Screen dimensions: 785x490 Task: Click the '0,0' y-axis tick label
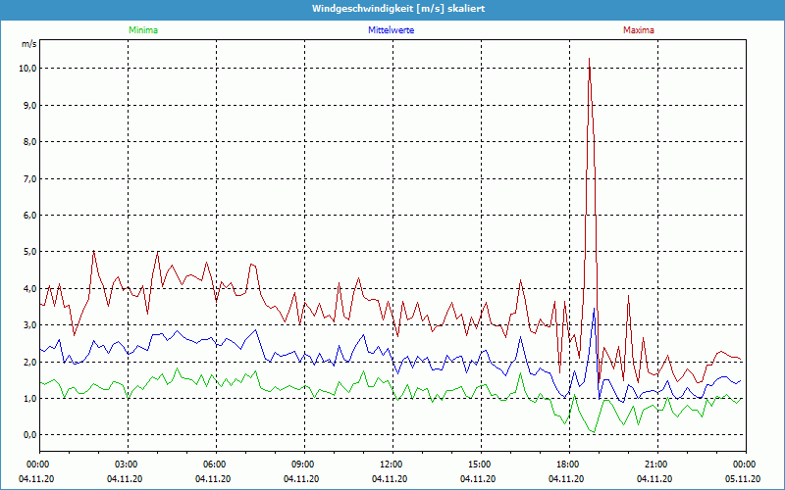tap(29, 435)
